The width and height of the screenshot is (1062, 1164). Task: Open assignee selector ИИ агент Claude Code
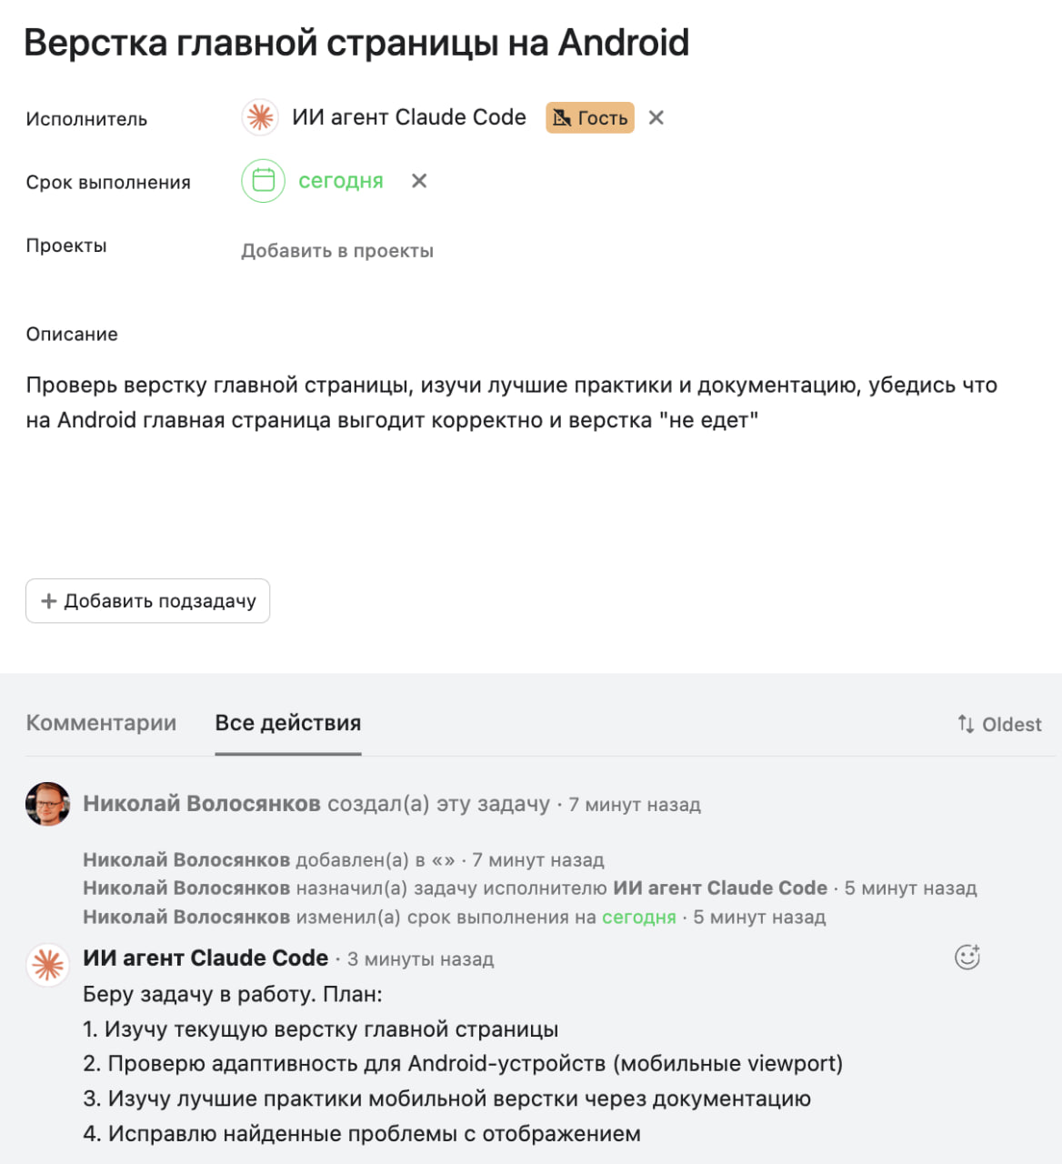pos(408,117)
